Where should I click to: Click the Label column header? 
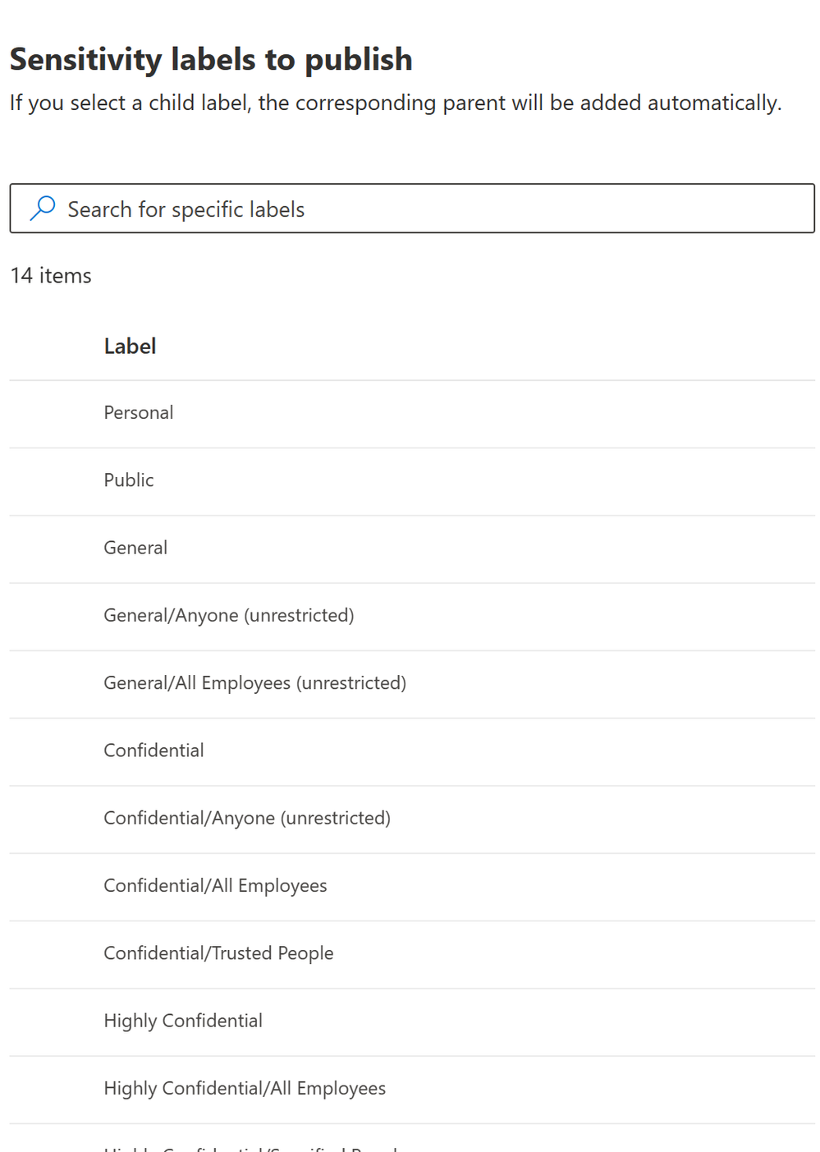pos(130,347)
